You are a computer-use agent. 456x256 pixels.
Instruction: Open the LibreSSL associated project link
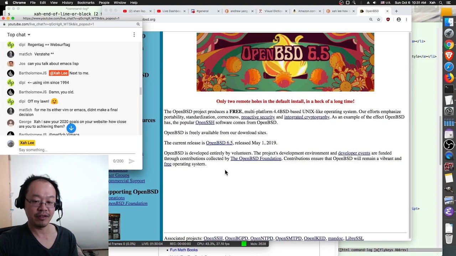(354, 239)
